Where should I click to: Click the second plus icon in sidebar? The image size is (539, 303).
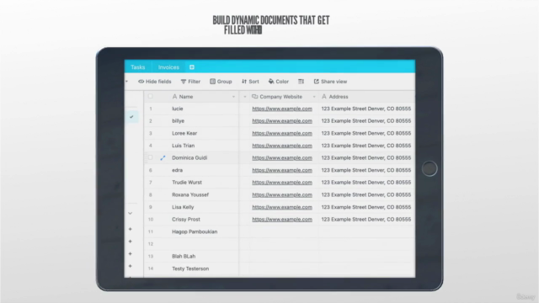tap(130, 242)
